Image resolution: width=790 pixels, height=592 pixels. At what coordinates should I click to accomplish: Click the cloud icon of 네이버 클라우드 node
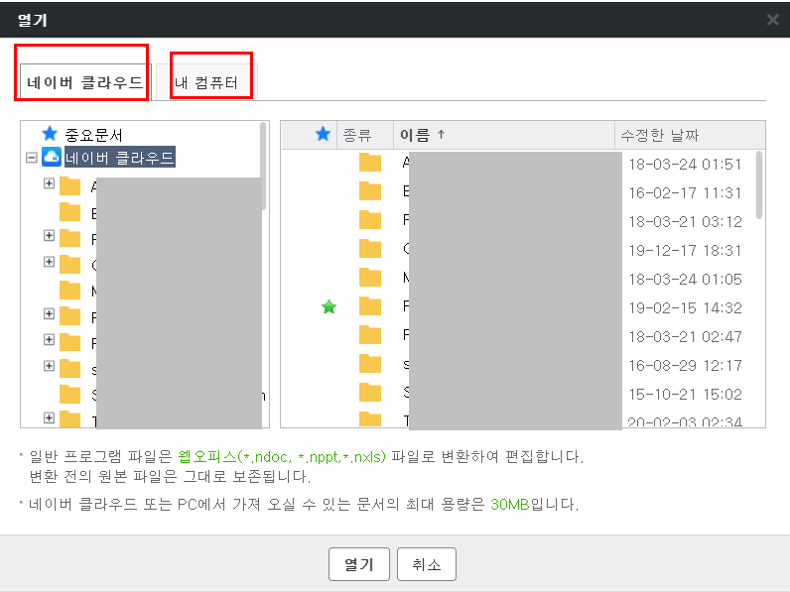pyautogui.click(x=52, y=157)
